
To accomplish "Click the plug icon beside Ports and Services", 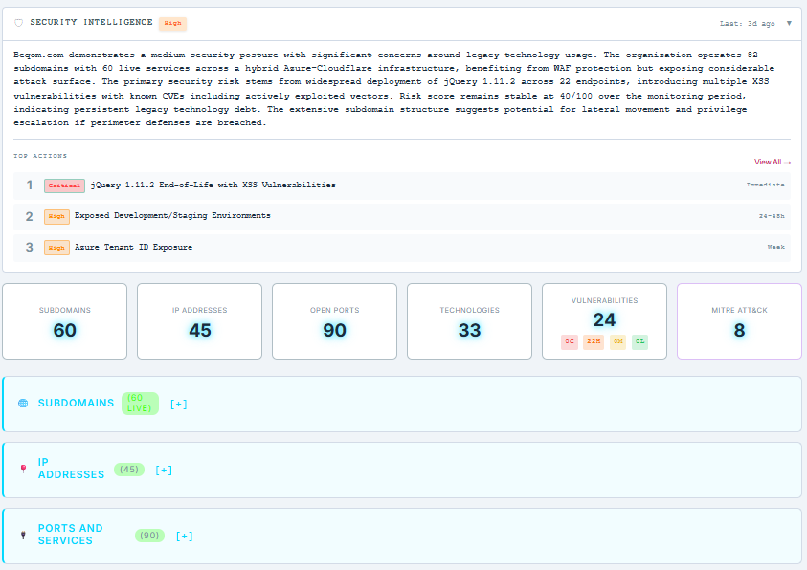I will pyautogui.click(x=23, y=536).
